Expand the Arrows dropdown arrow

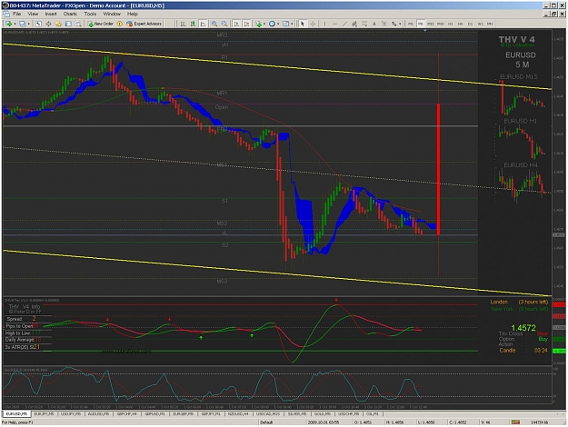(x=400, y=24)
